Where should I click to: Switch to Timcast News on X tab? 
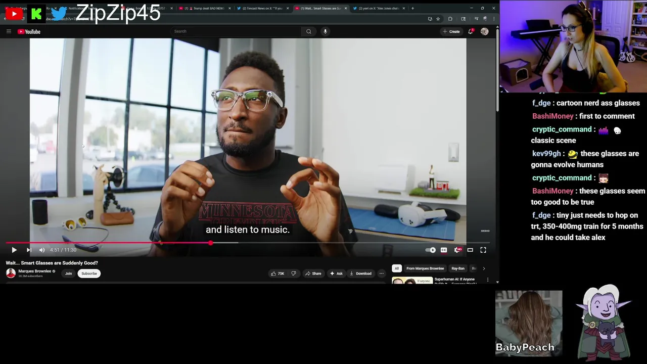coord(262,8)
